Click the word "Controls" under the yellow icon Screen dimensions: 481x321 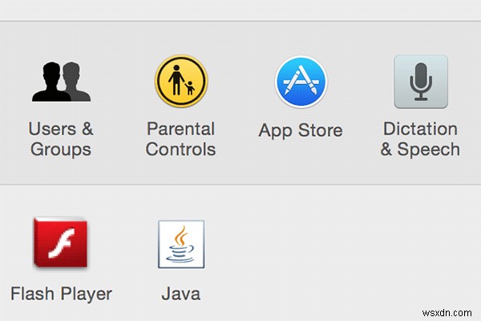(181, 149)
